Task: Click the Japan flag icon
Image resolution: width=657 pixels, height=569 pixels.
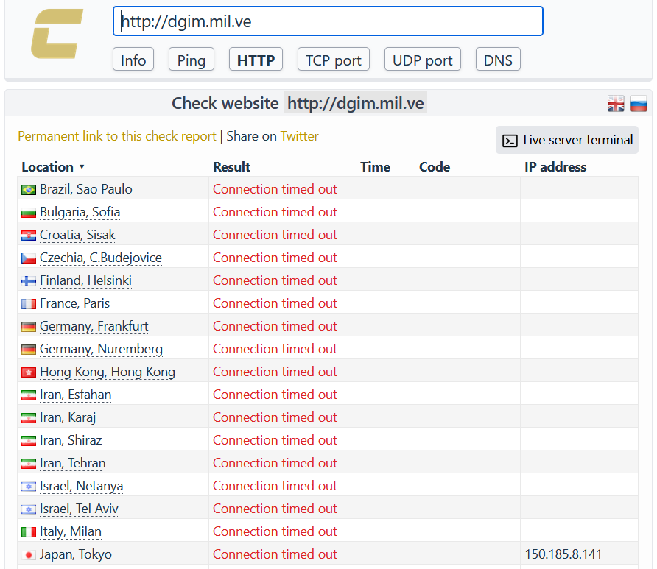Action: (x=29, y=555)
